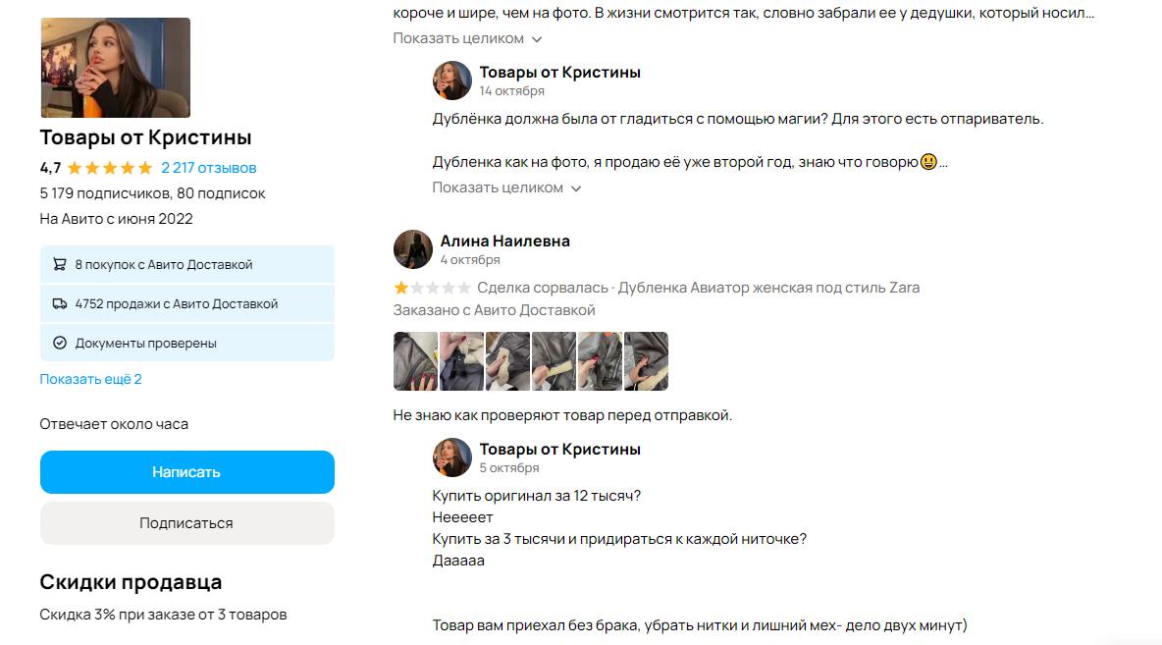Open the last review photo thumbnail
This screenshot has height=645, width=1162.
646,361
